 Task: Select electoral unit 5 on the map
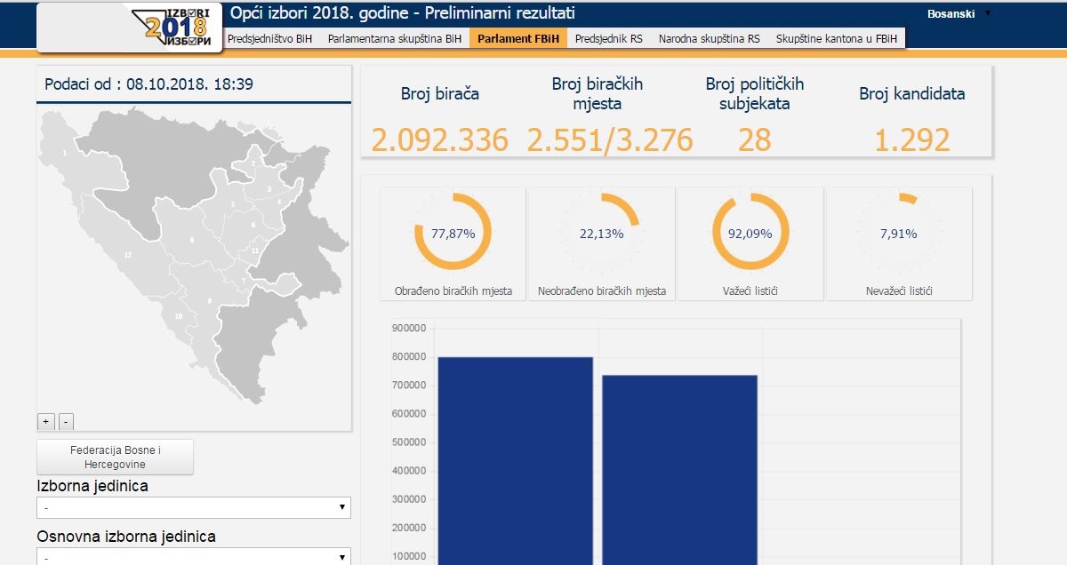[233, 204]
